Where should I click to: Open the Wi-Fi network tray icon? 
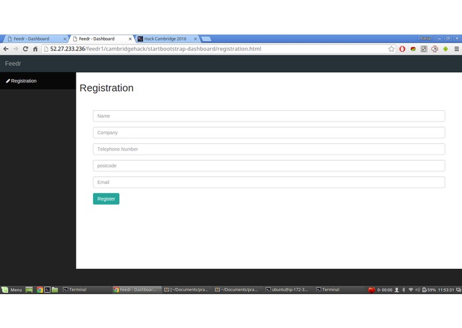coord(411,289)
